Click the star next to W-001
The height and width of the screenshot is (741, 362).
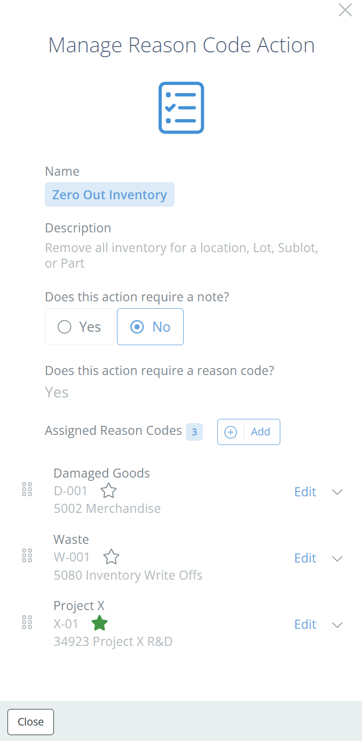pos(111,557)
